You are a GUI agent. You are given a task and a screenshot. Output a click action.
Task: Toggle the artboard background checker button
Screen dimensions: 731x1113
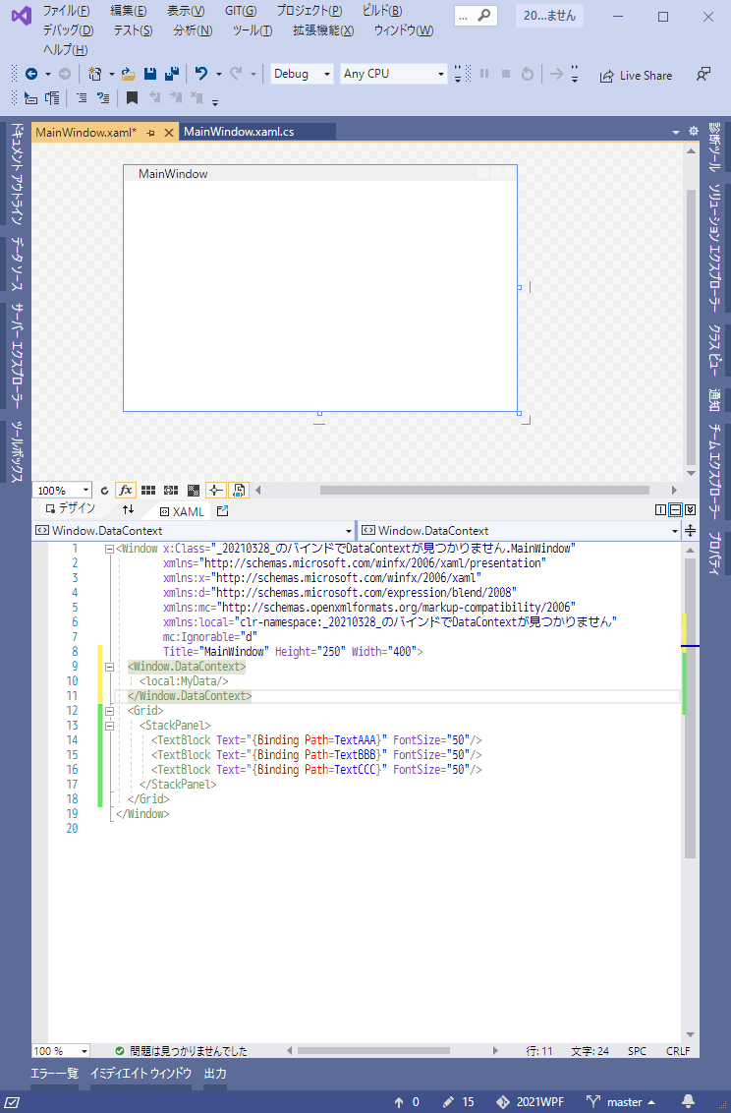(194, 490)
